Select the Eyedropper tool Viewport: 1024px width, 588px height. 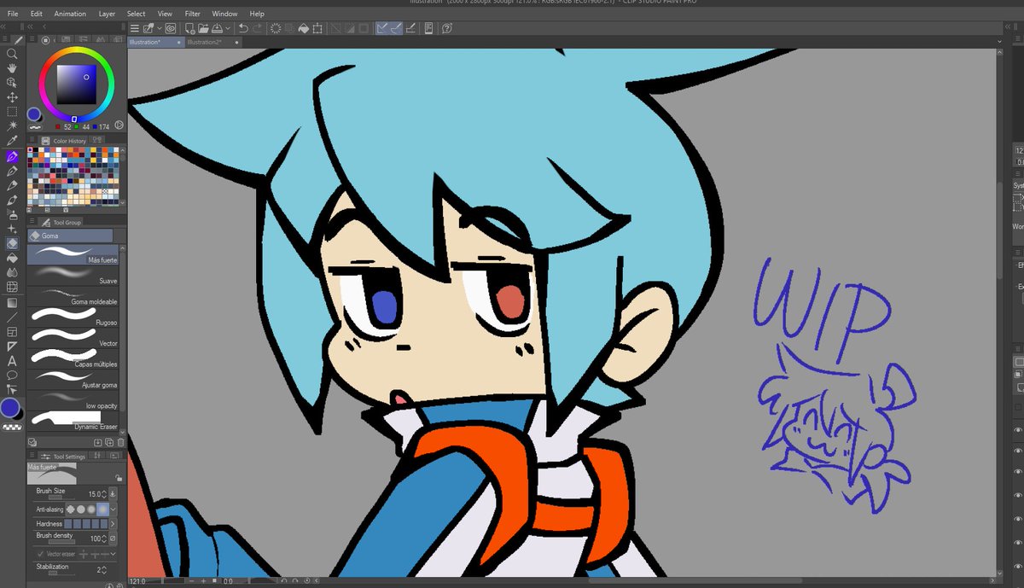pos(12,141)
